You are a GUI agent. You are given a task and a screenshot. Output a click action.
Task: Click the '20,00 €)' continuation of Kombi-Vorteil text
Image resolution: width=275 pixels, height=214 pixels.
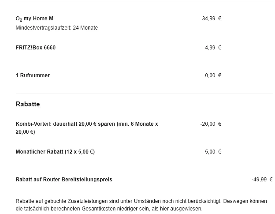click(25, 132)
